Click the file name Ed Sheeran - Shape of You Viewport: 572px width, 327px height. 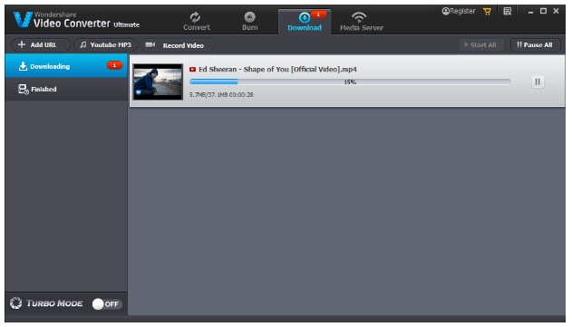point(277,69)
